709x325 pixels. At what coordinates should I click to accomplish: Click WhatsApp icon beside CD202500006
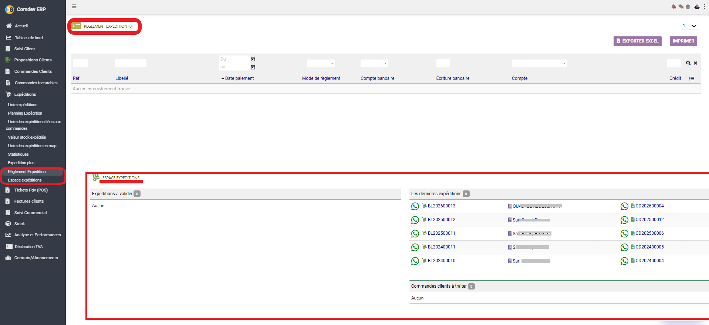coord(624,234)
